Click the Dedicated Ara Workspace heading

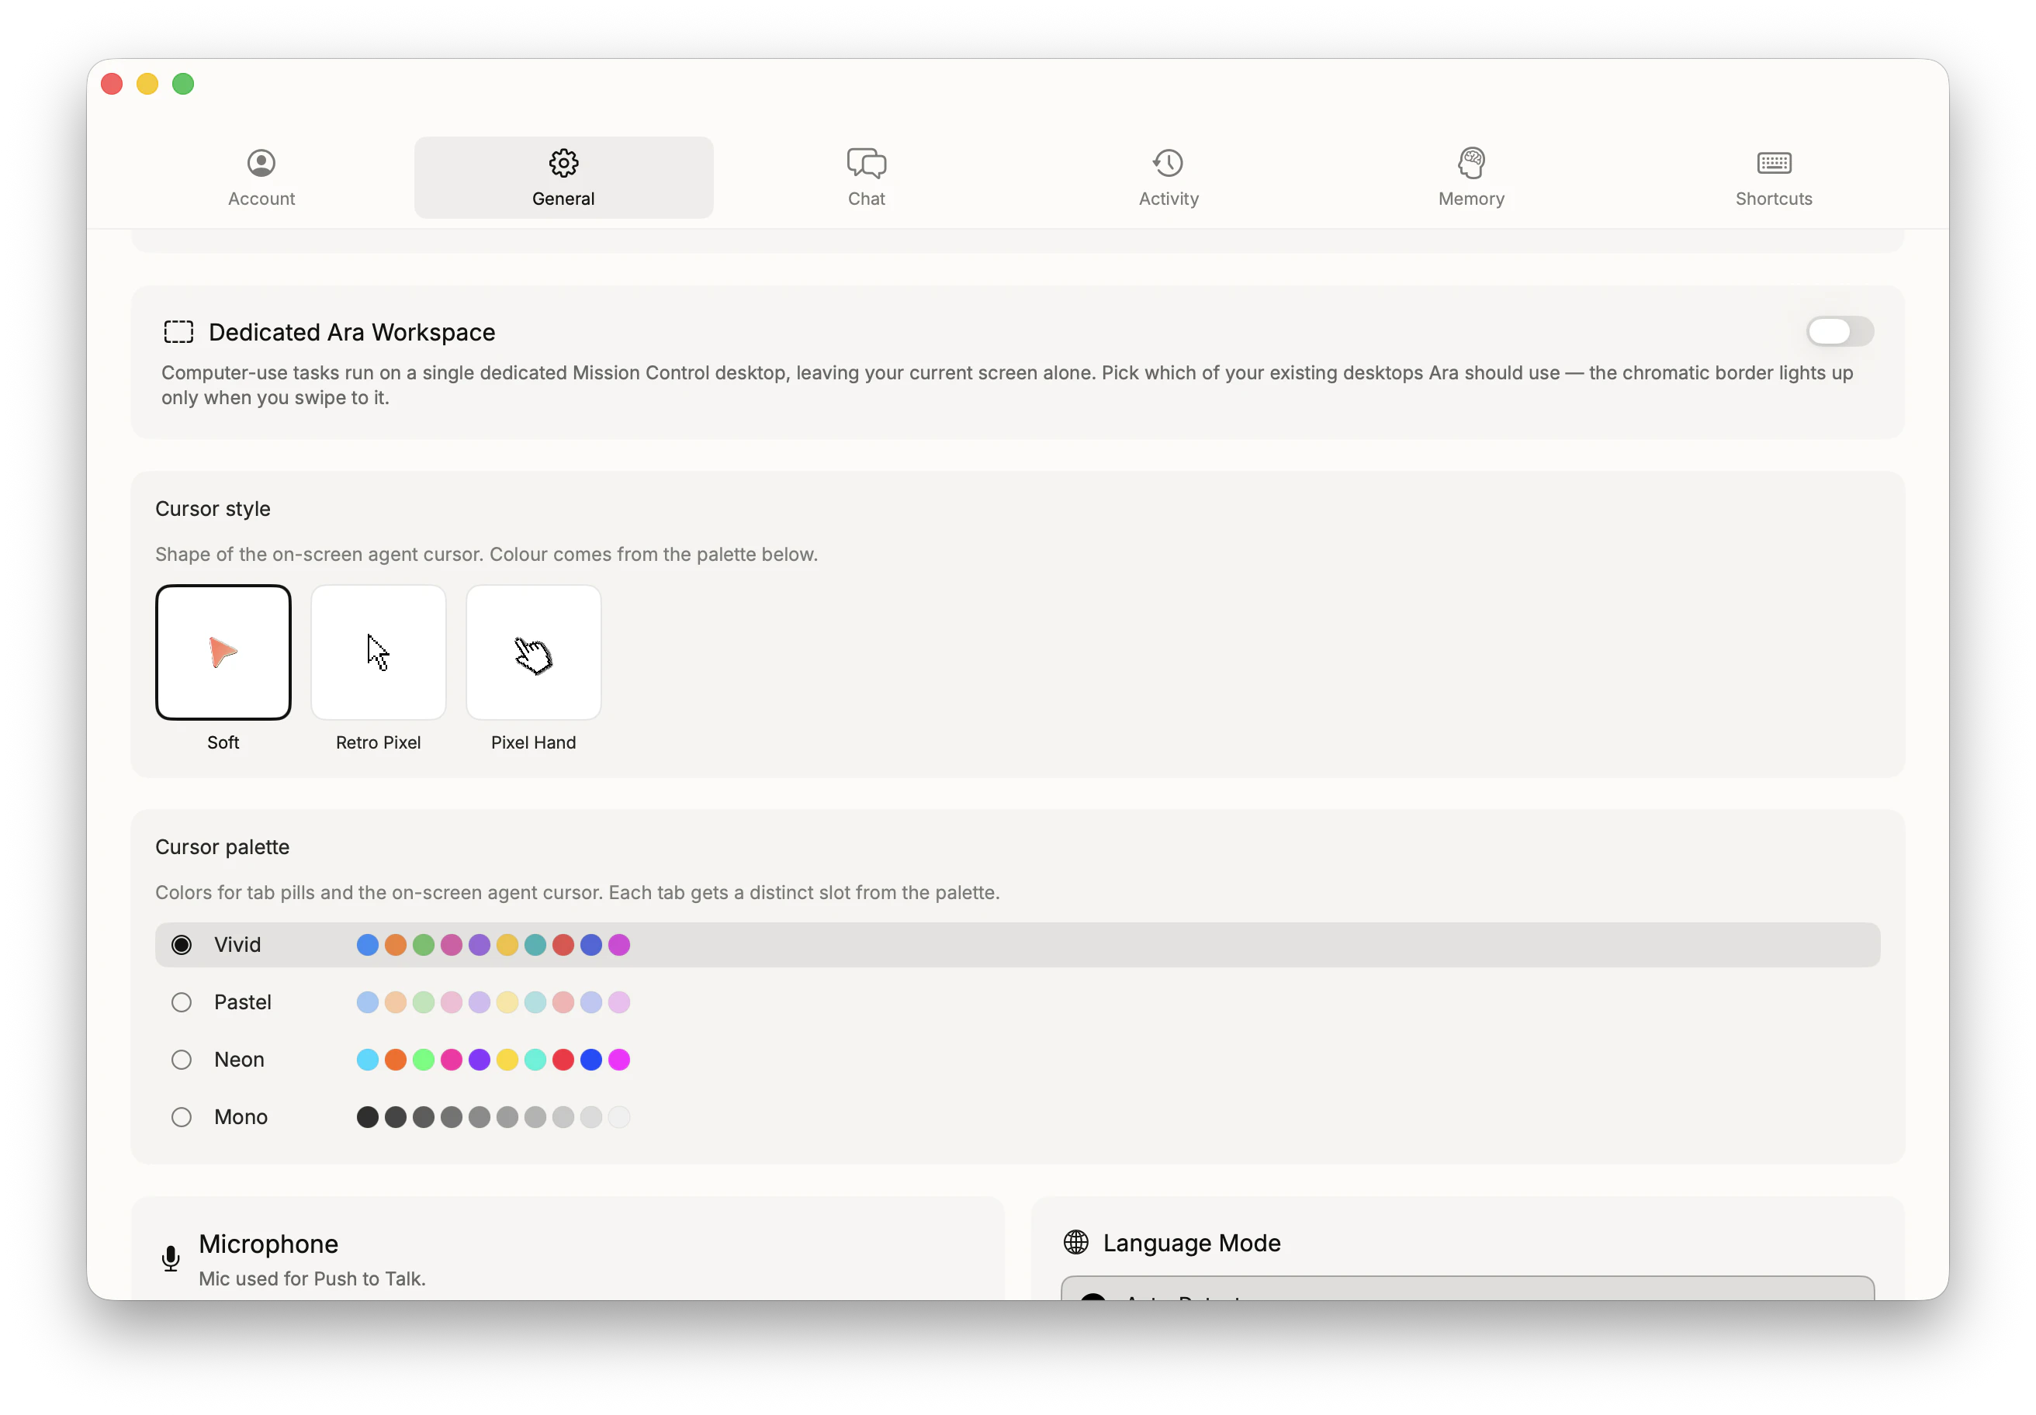[352, 333]
